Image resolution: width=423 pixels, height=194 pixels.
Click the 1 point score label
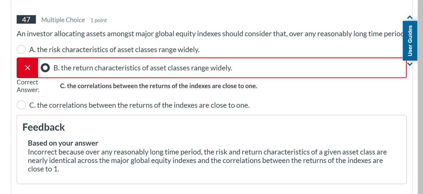99,20
